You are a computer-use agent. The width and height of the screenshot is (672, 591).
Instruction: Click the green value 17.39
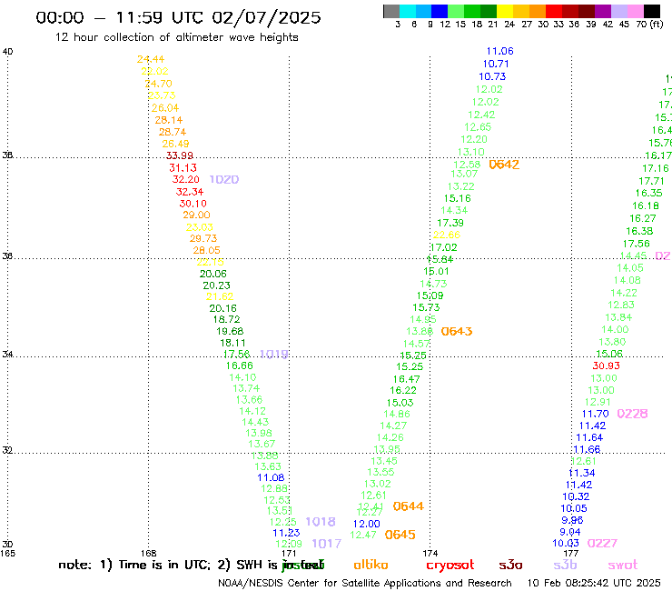pos(450,223)
